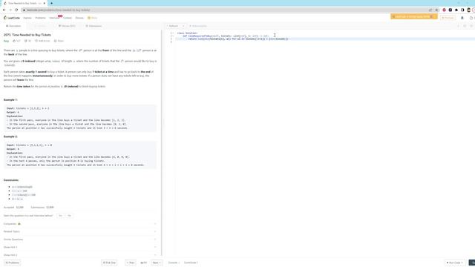
Task: Open the Problems nav menu item
Action: click(40, 18)
